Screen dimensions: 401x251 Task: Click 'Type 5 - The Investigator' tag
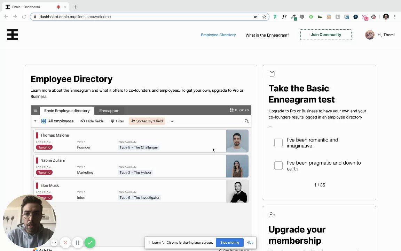pyautogui.click(x=140, y=197)
